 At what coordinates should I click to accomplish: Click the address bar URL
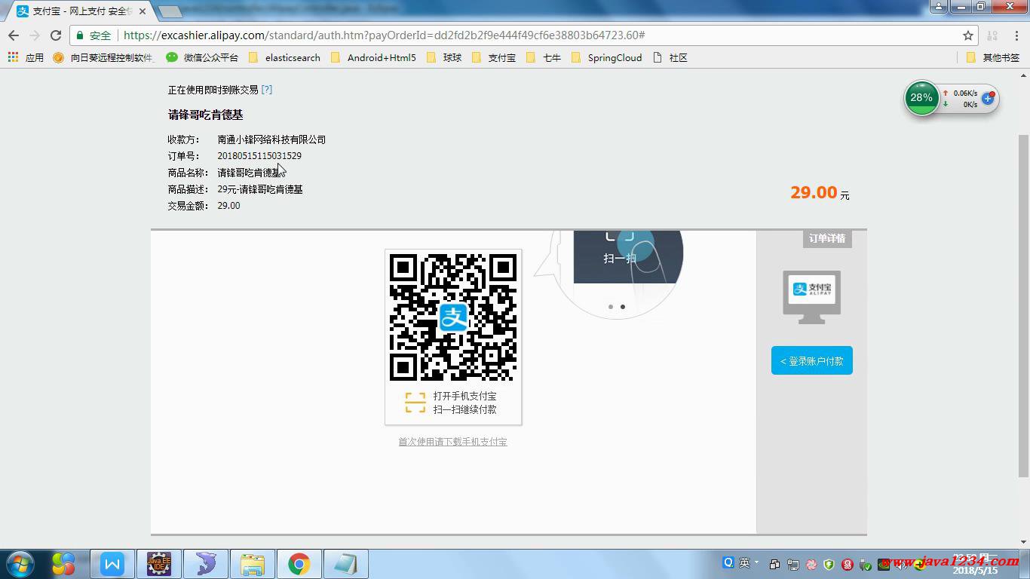click(384, 35)
